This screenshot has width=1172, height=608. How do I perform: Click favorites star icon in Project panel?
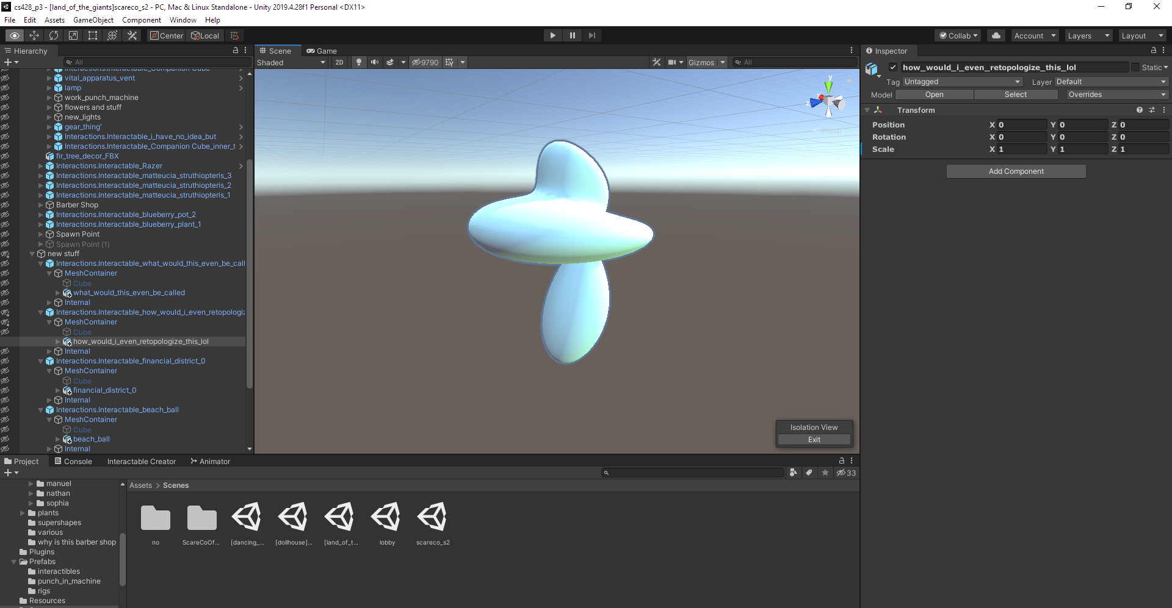point(825,473)
